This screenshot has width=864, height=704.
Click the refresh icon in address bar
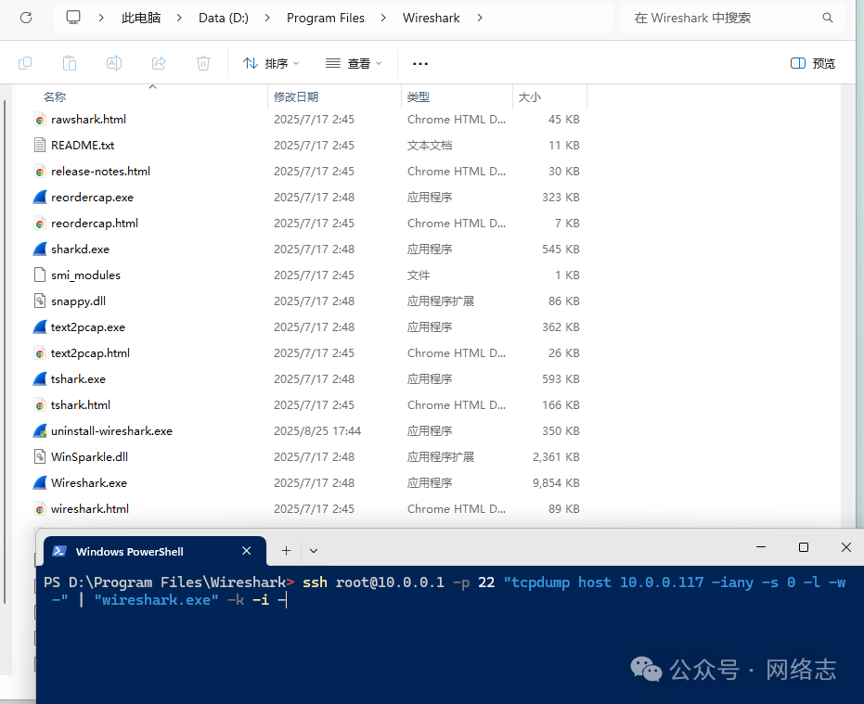pos(26,18)
